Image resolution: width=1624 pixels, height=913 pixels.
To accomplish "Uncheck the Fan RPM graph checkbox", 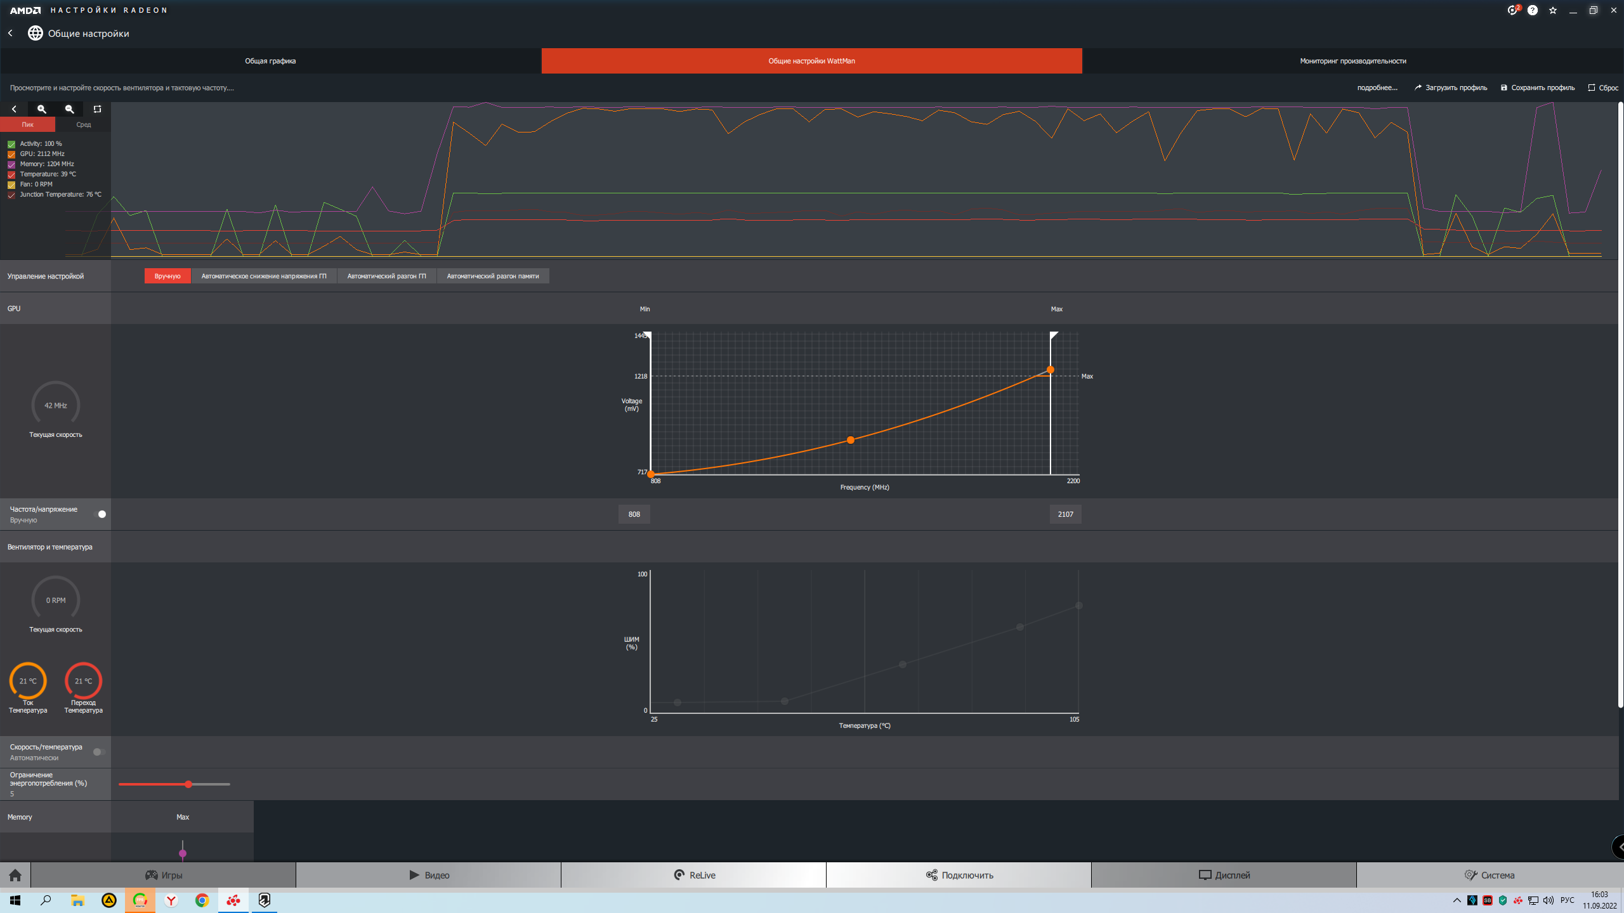I will (x=11, y=185).
